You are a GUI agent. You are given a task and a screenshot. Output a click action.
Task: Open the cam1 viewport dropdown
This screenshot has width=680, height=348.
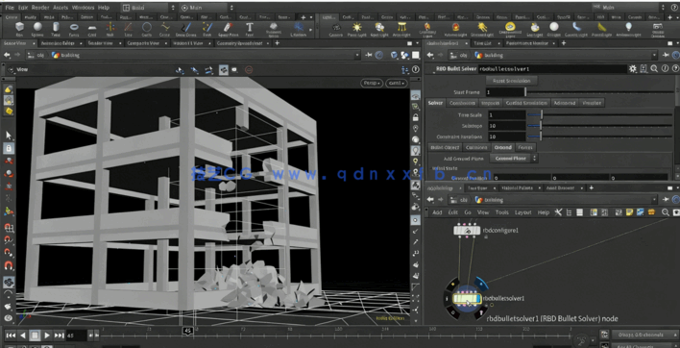point(397,83)
